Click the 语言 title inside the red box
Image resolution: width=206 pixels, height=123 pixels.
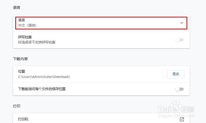click(22, 20)
